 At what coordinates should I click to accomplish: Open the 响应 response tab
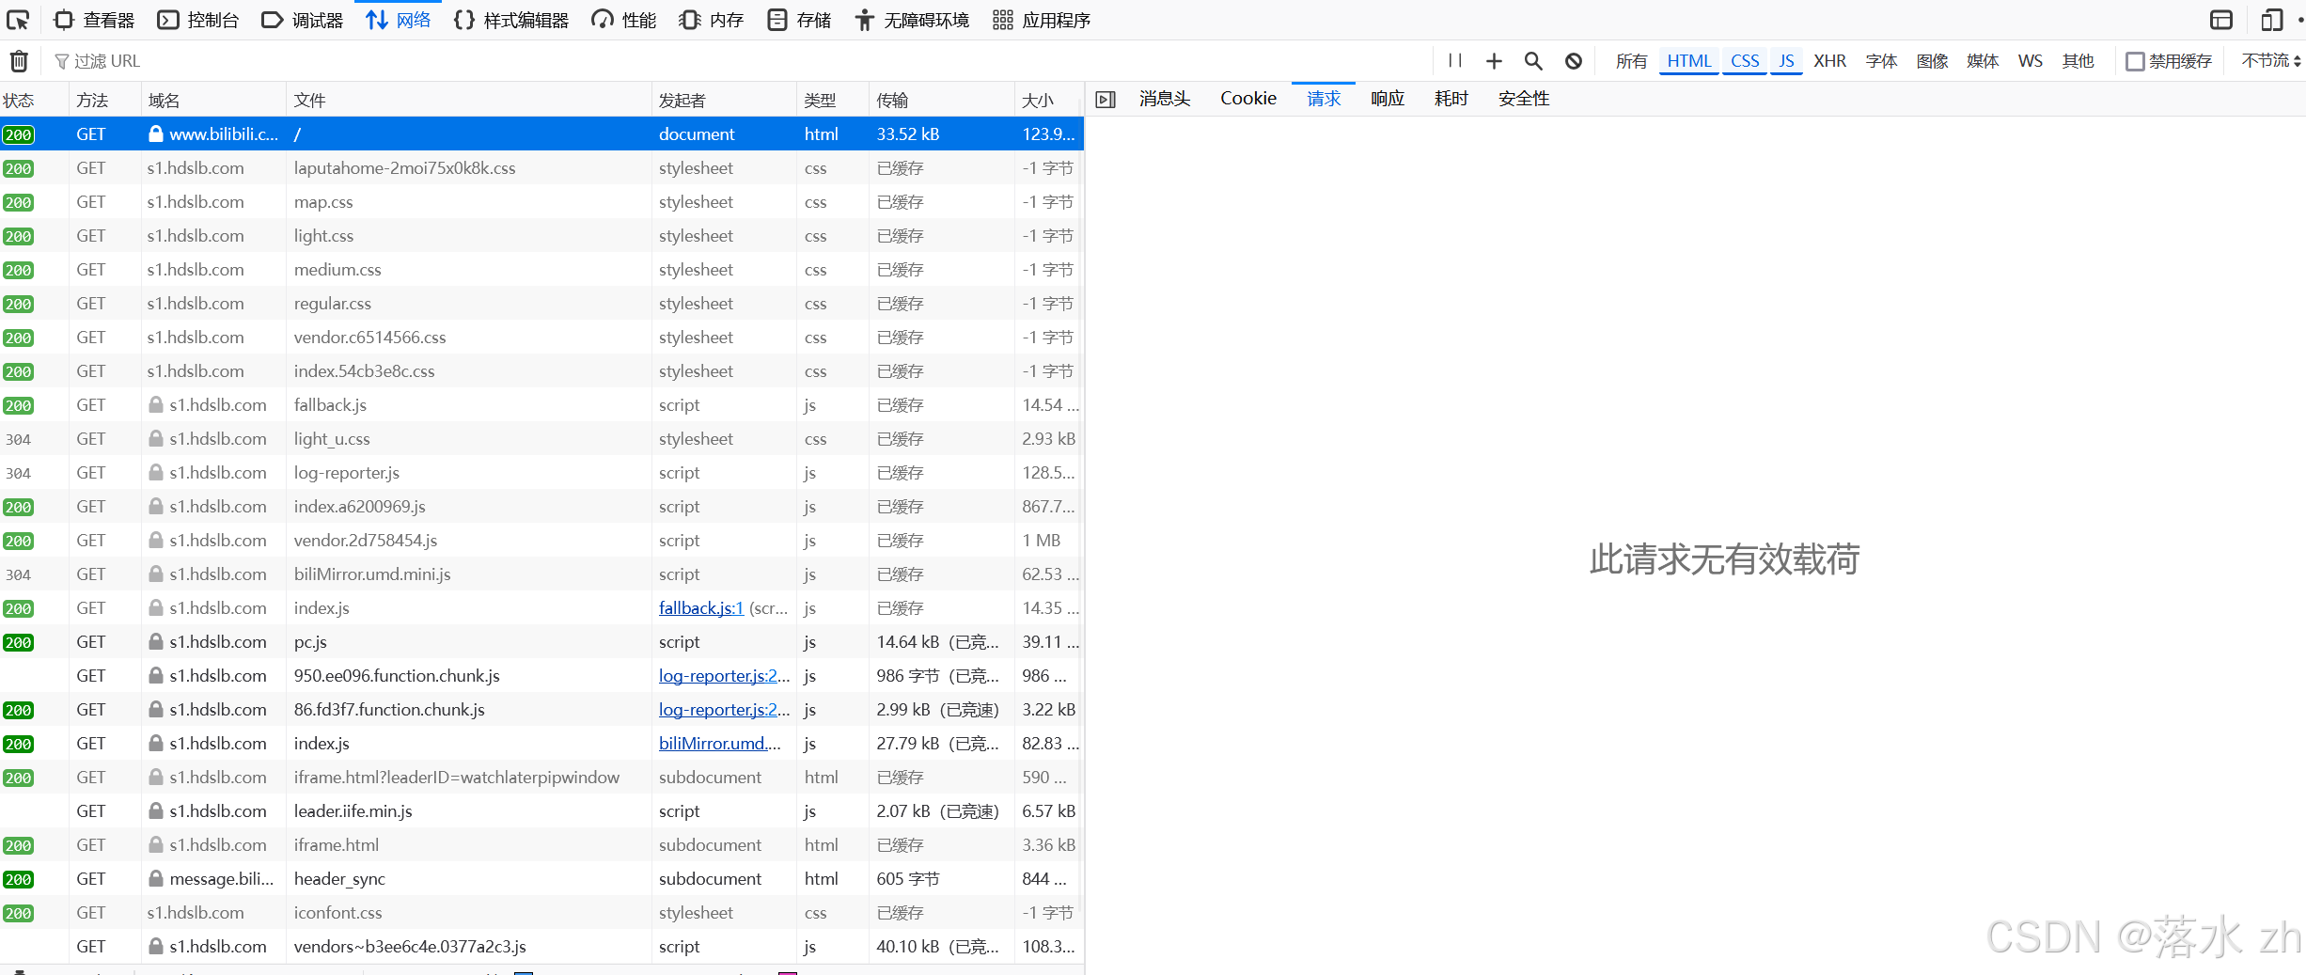pos(1388,99)
